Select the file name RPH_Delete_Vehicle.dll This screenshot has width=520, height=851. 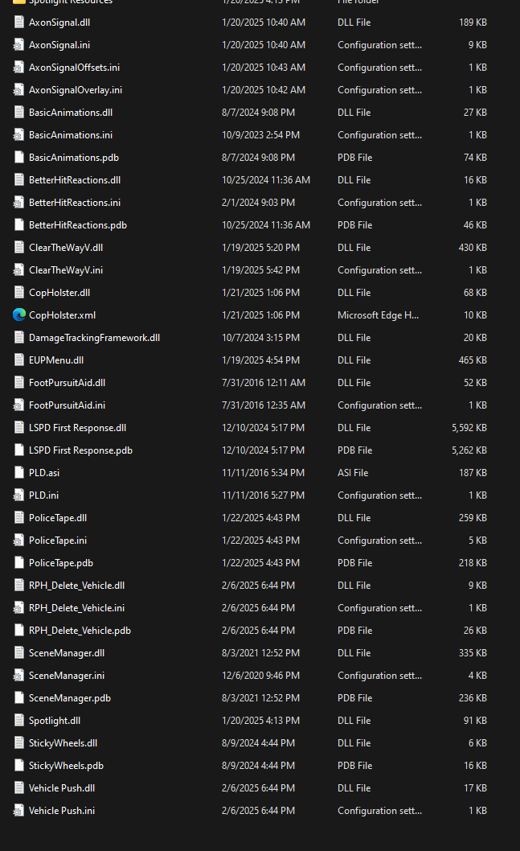[77, 586]
